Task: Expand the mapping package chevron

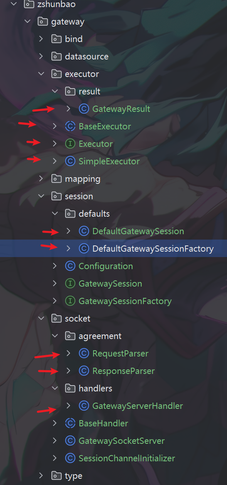Action: coord(41,179)
